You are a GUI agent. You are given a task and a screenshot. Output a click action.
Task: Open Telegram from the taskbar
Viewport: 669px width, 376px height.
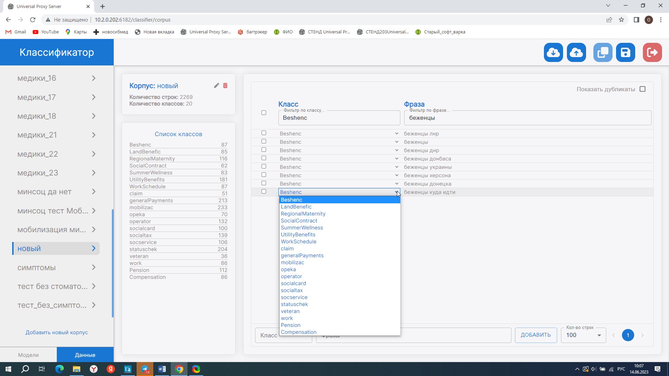pyautogui.click(x=145, y=369)
